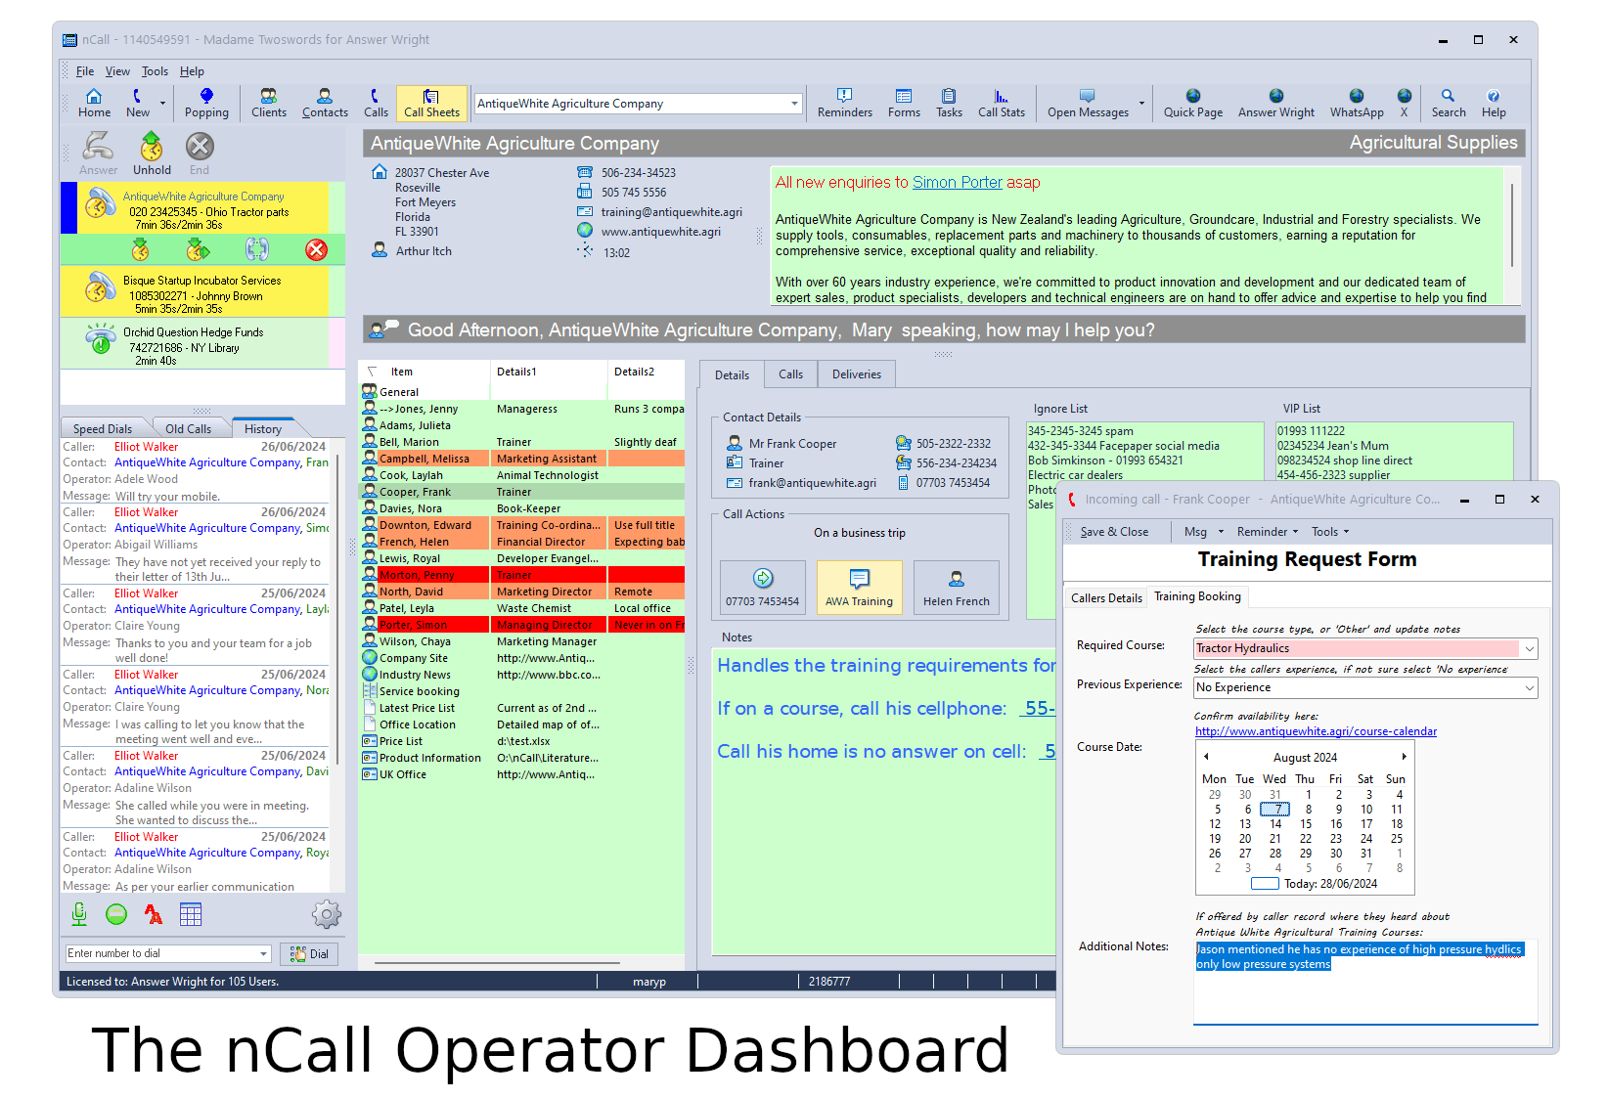
Task: Open the Calls toolbar item
Action: 376,103
